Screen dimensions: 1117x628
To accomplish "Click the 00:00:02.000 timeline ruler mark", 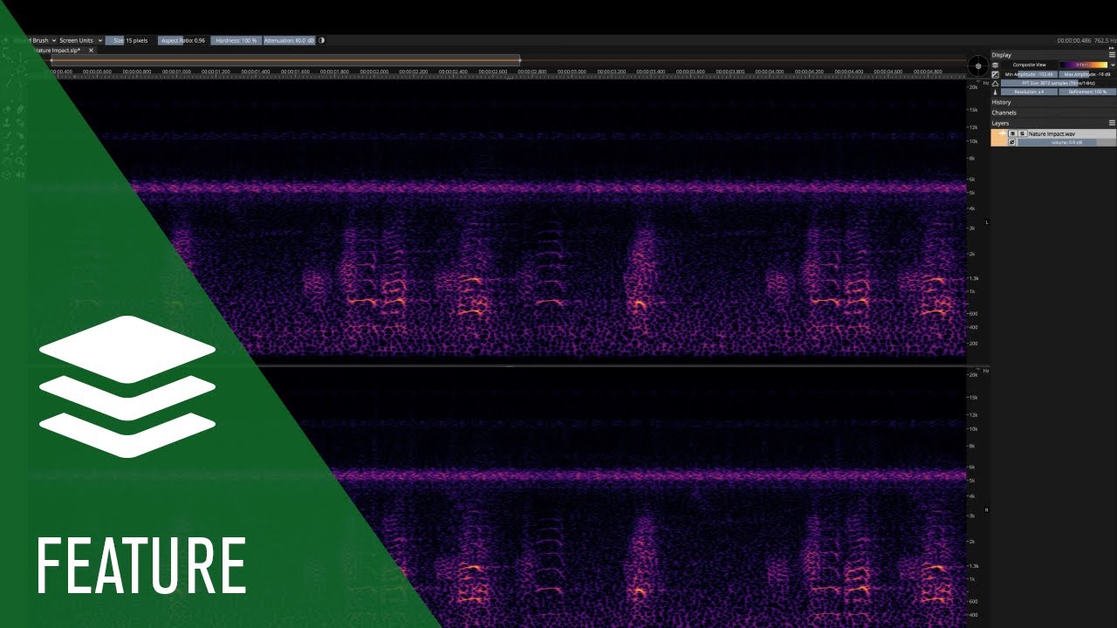I will coord(373,72).
